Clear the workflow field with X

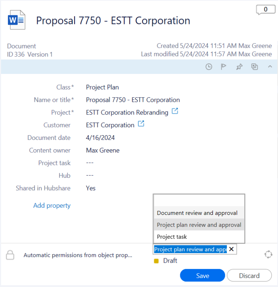[232, 249]
